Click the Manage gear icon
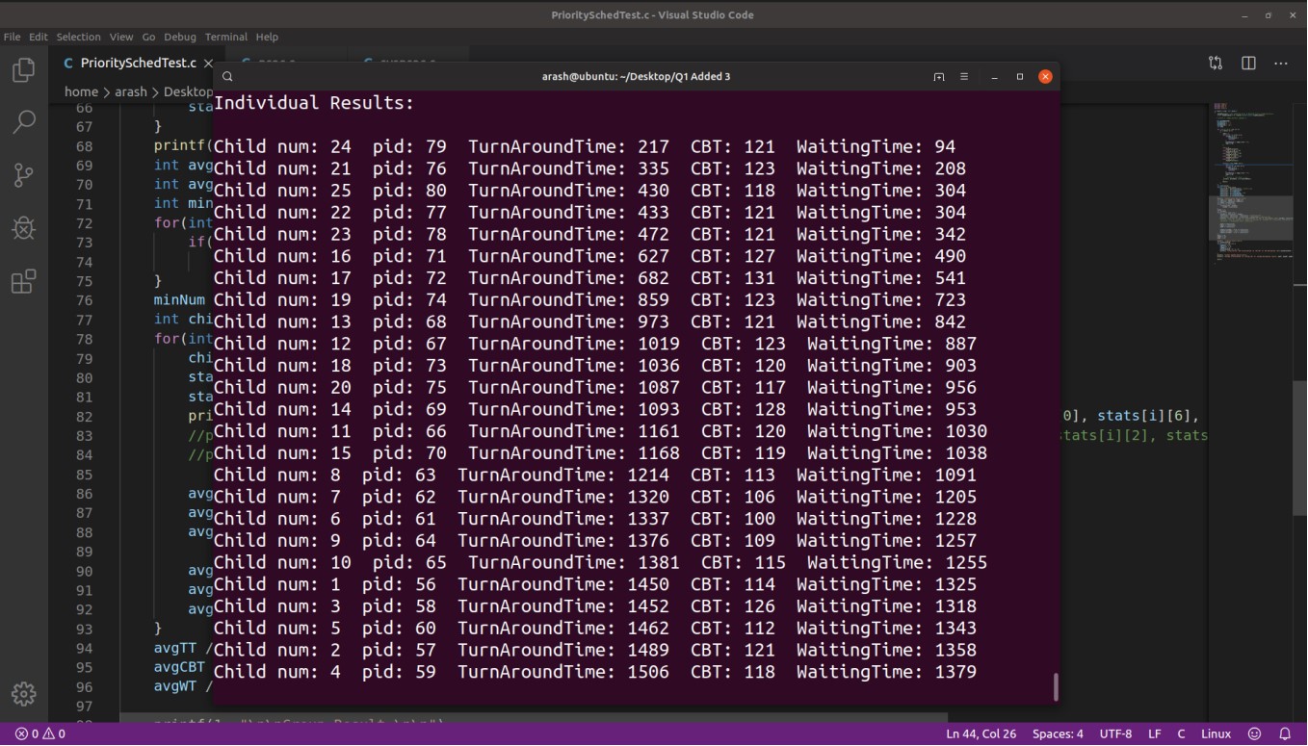 (x=23, y=693)
